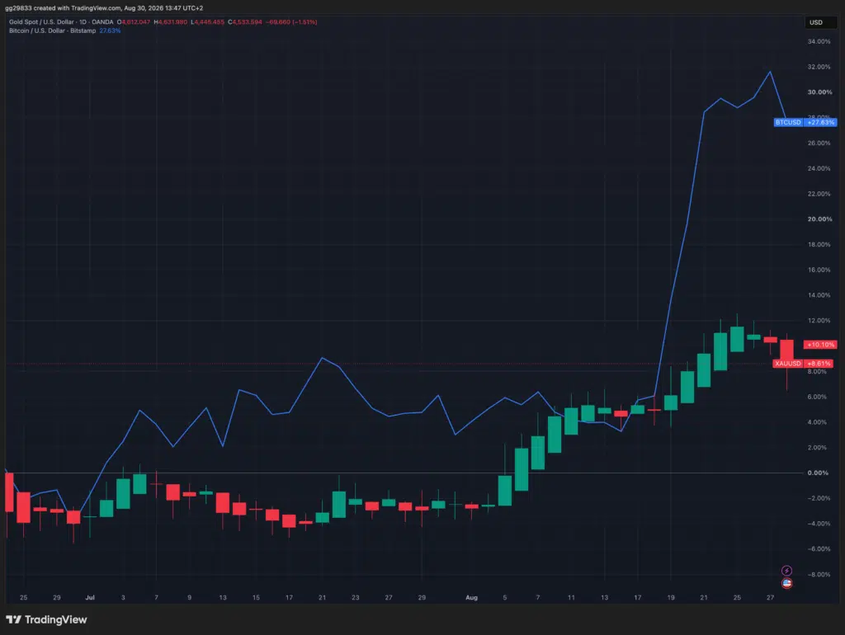This screenshot has width=845, height=635.
Task: Click the 18.00% price axis label
Action: pyautogui.click(x=819, y=244)
